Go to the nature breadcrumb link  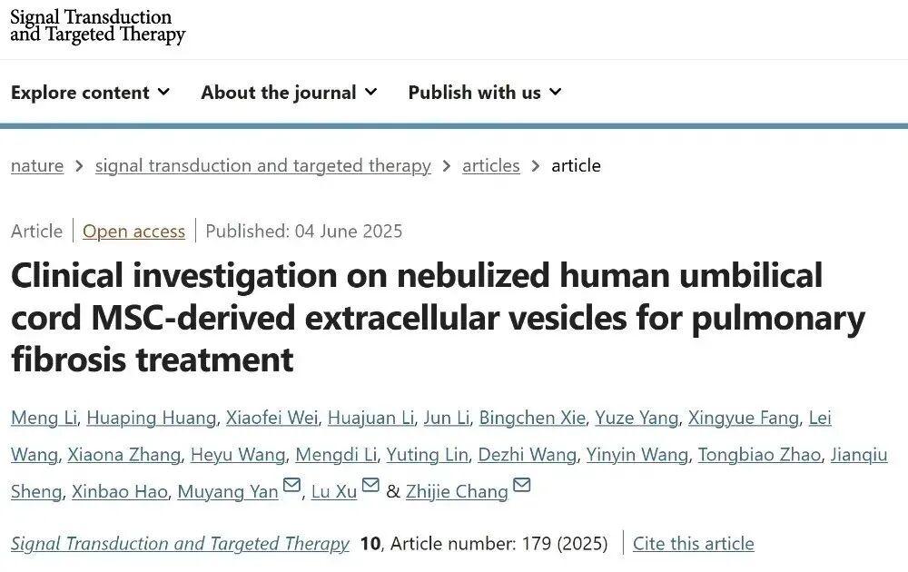[x=37, y=165]
